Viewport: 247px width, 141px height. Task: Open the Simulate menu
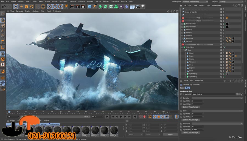click(x=90, y=1)
